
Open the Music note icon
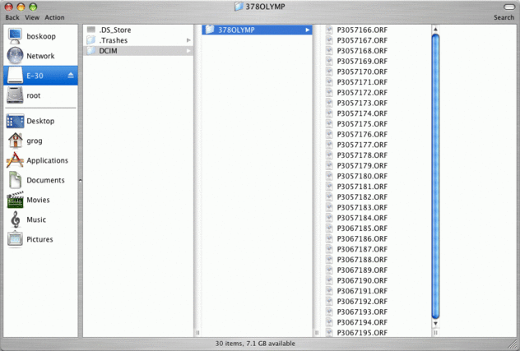[x=16, y=219]
